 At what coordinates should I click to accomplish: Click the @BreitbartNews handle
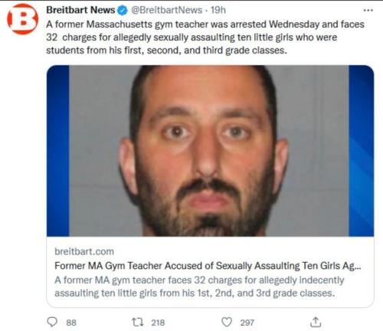(167, 10)
